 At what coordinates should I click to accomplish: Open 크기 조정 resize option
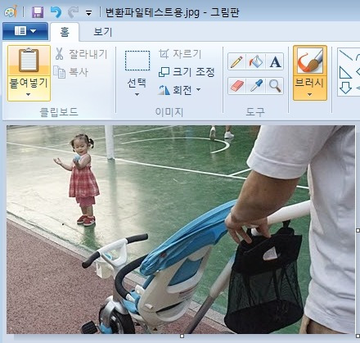tap(187, 72)
